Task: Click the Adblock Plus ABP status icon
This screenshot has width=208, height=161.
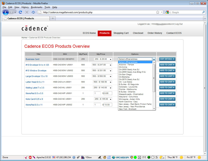Action: [x=30, y=157]
